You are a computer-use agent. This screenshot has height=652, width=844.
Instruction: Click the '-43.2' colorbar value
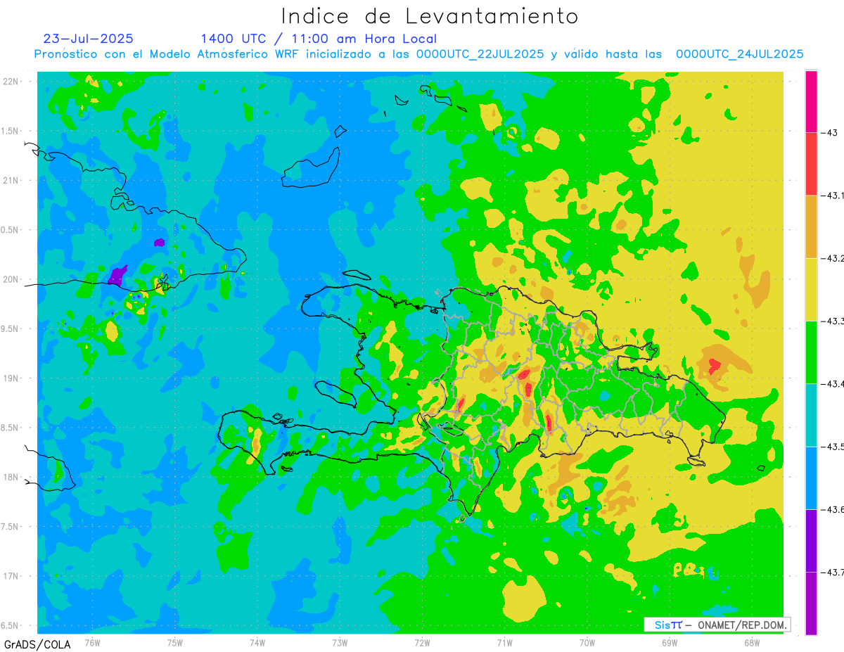point(833,258)
